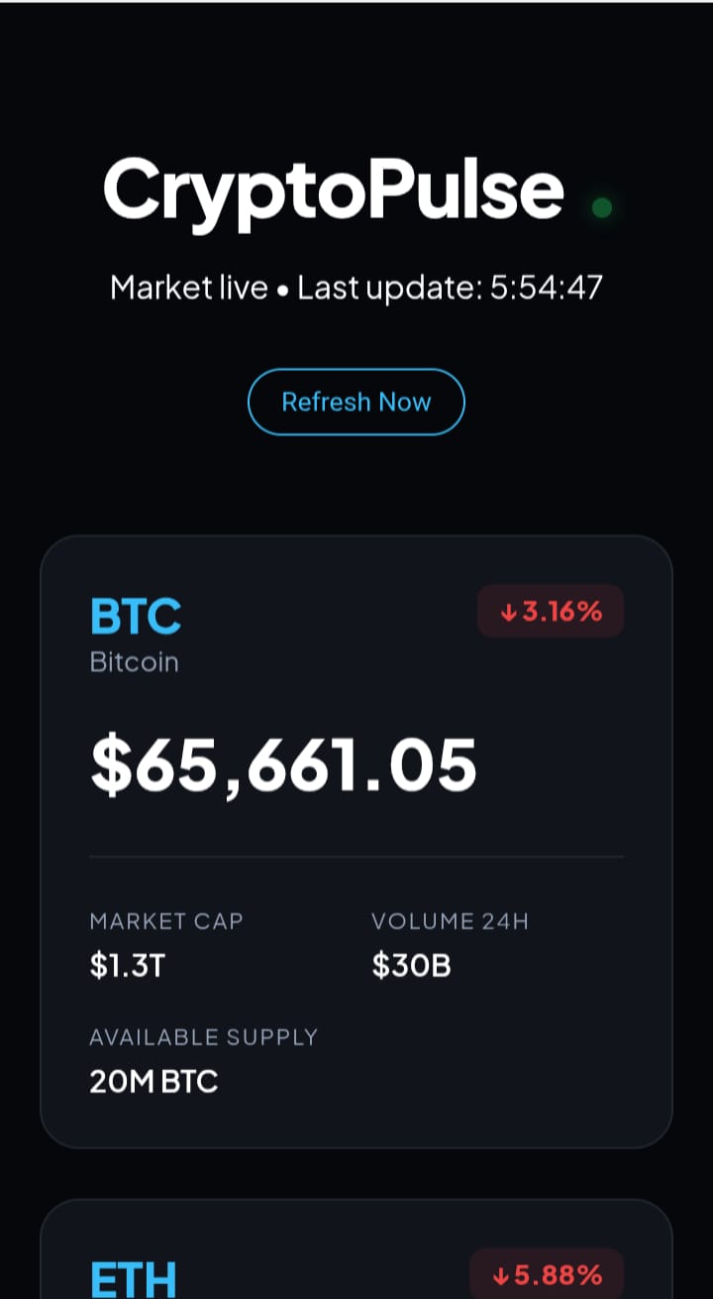Click the Market Cap label
Viewport: 713px width, 1299px height.
coord(166,921)
